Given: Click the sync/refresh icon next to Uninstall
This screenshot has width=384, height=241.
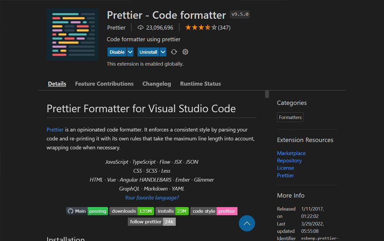Looking at the screenshot, I should [174, 52].
